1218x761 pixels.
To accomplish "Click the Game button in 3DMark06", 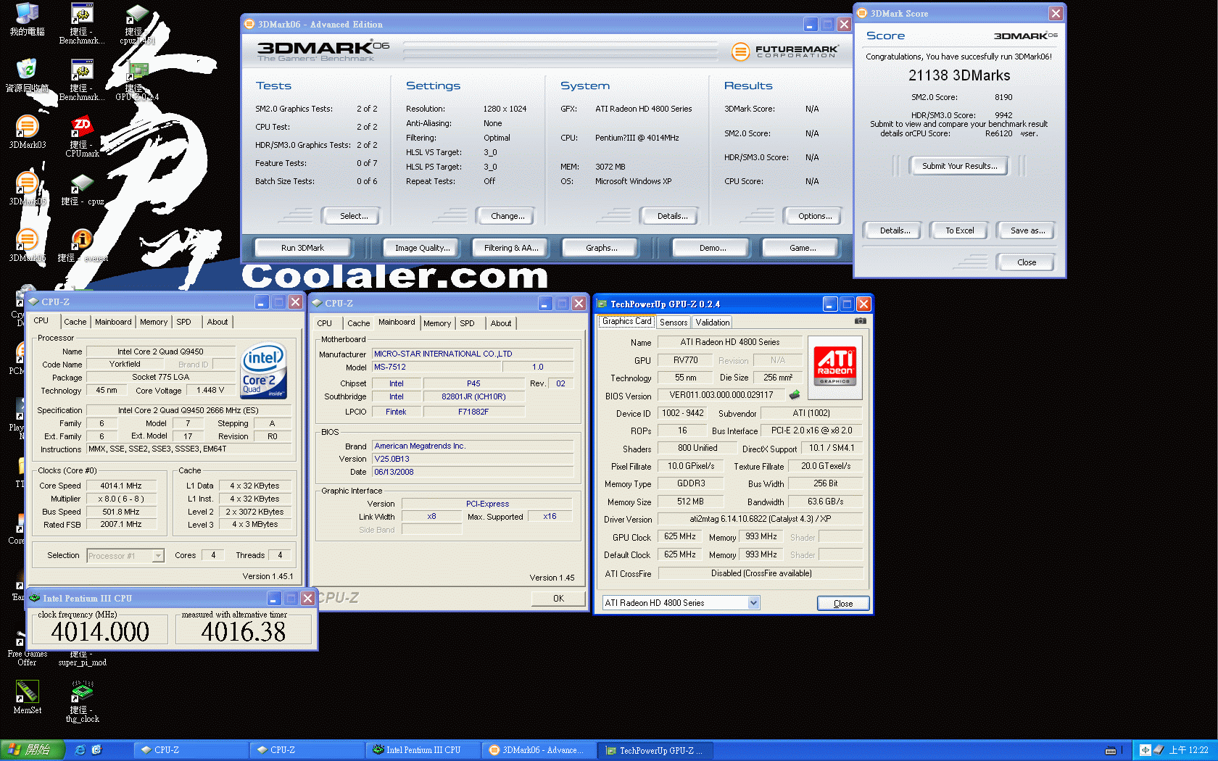I will [803, 248].
